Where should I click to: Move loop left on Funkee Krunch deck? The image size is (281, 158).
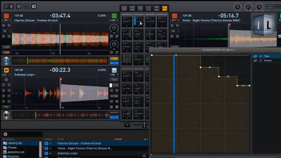click(x=4, y=25)
